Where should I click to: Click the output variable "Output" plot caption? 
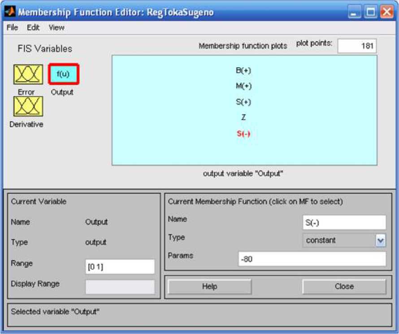click(x=243, y=174)
